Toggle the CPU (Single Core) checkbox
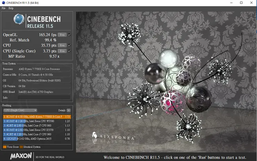The image size is (257, 161). click(69, 51)
